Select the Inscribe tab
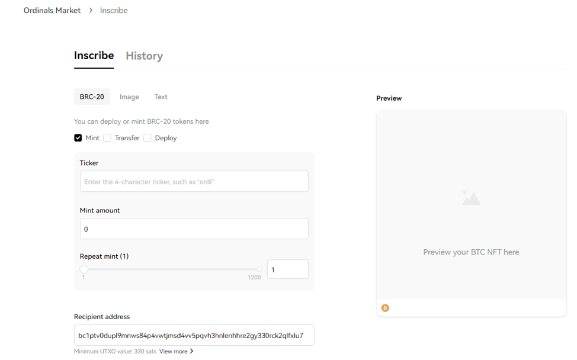Screen dimensions: 577x360 click(94, 56)
